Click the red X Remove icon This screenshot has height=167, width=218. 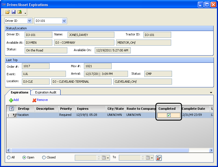[x=34, y=100]
